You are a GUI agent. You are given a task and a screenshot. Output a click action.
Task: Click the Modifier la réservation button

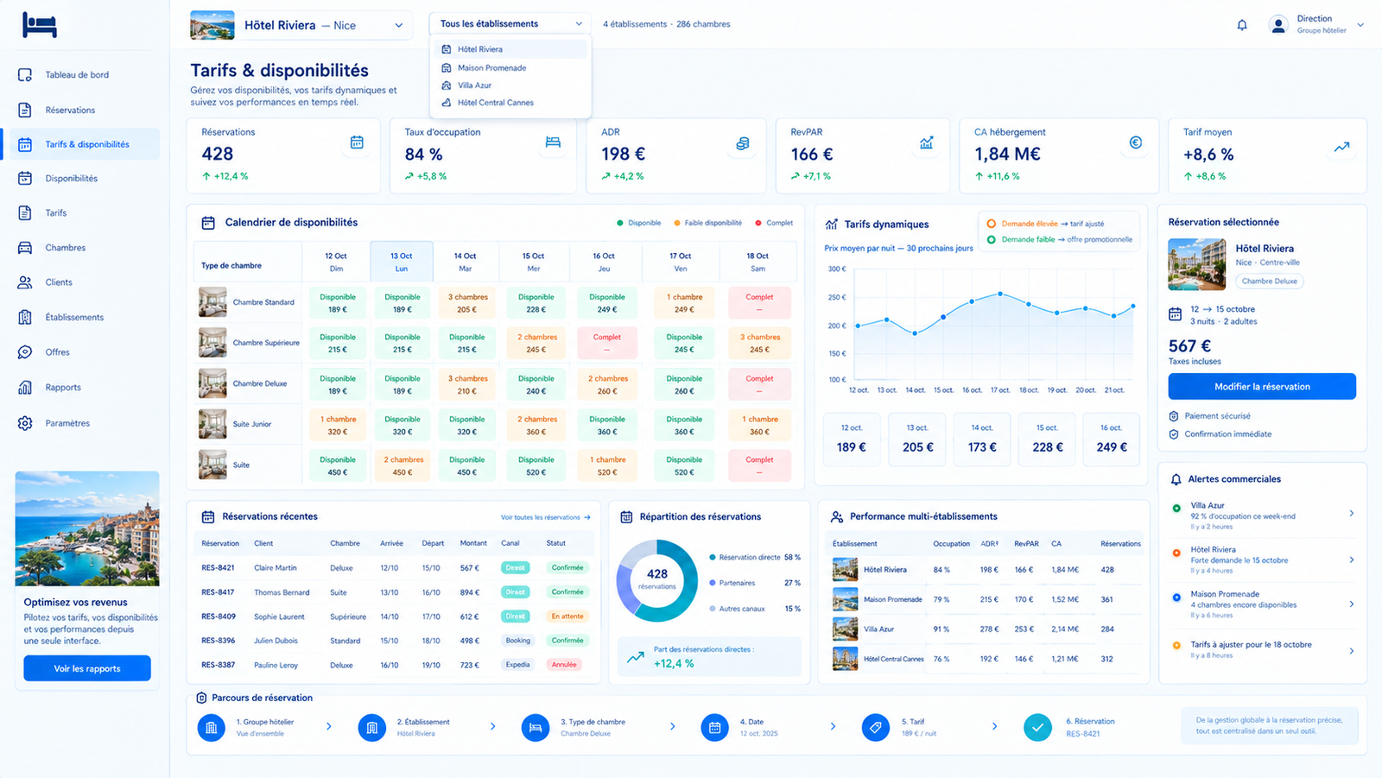(x=1262, y=387)
